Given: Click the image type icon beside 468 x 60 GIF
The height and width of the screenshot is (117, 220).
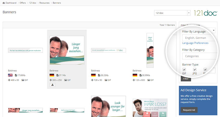Looking at the screenshot, I should tap(23, 80).
